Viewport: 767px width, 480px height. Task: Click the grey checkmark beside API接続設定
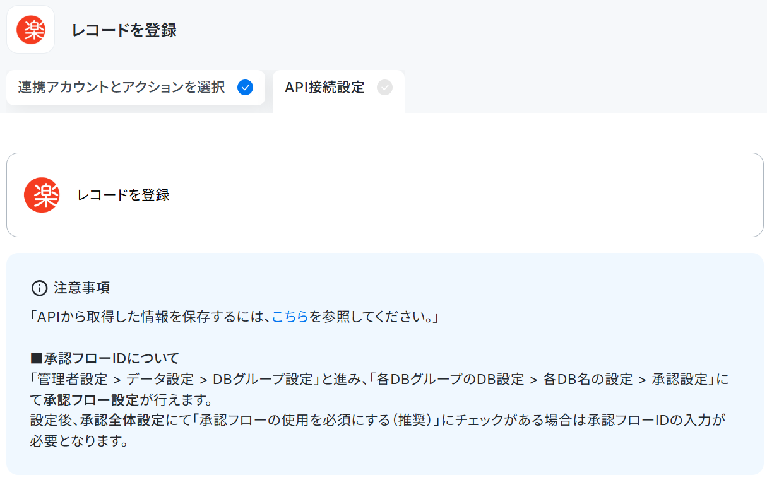click(x=384, y=88)
